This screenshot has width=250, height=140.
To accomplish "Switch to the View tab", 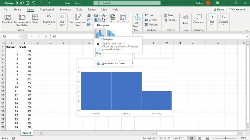I will (104, 10).
